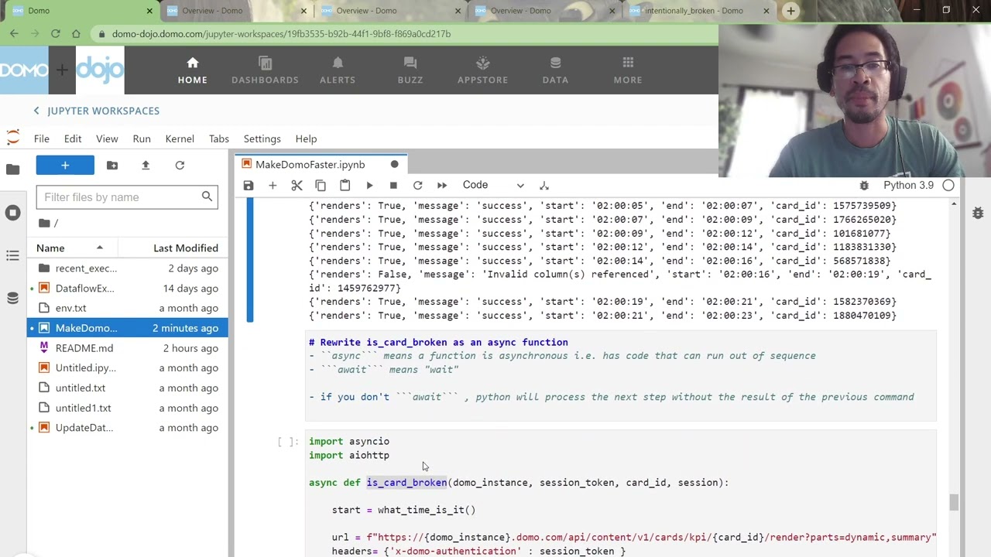Open render with JupyterLab icon in toolbar
991x557 pixels.
coord(544,186)
